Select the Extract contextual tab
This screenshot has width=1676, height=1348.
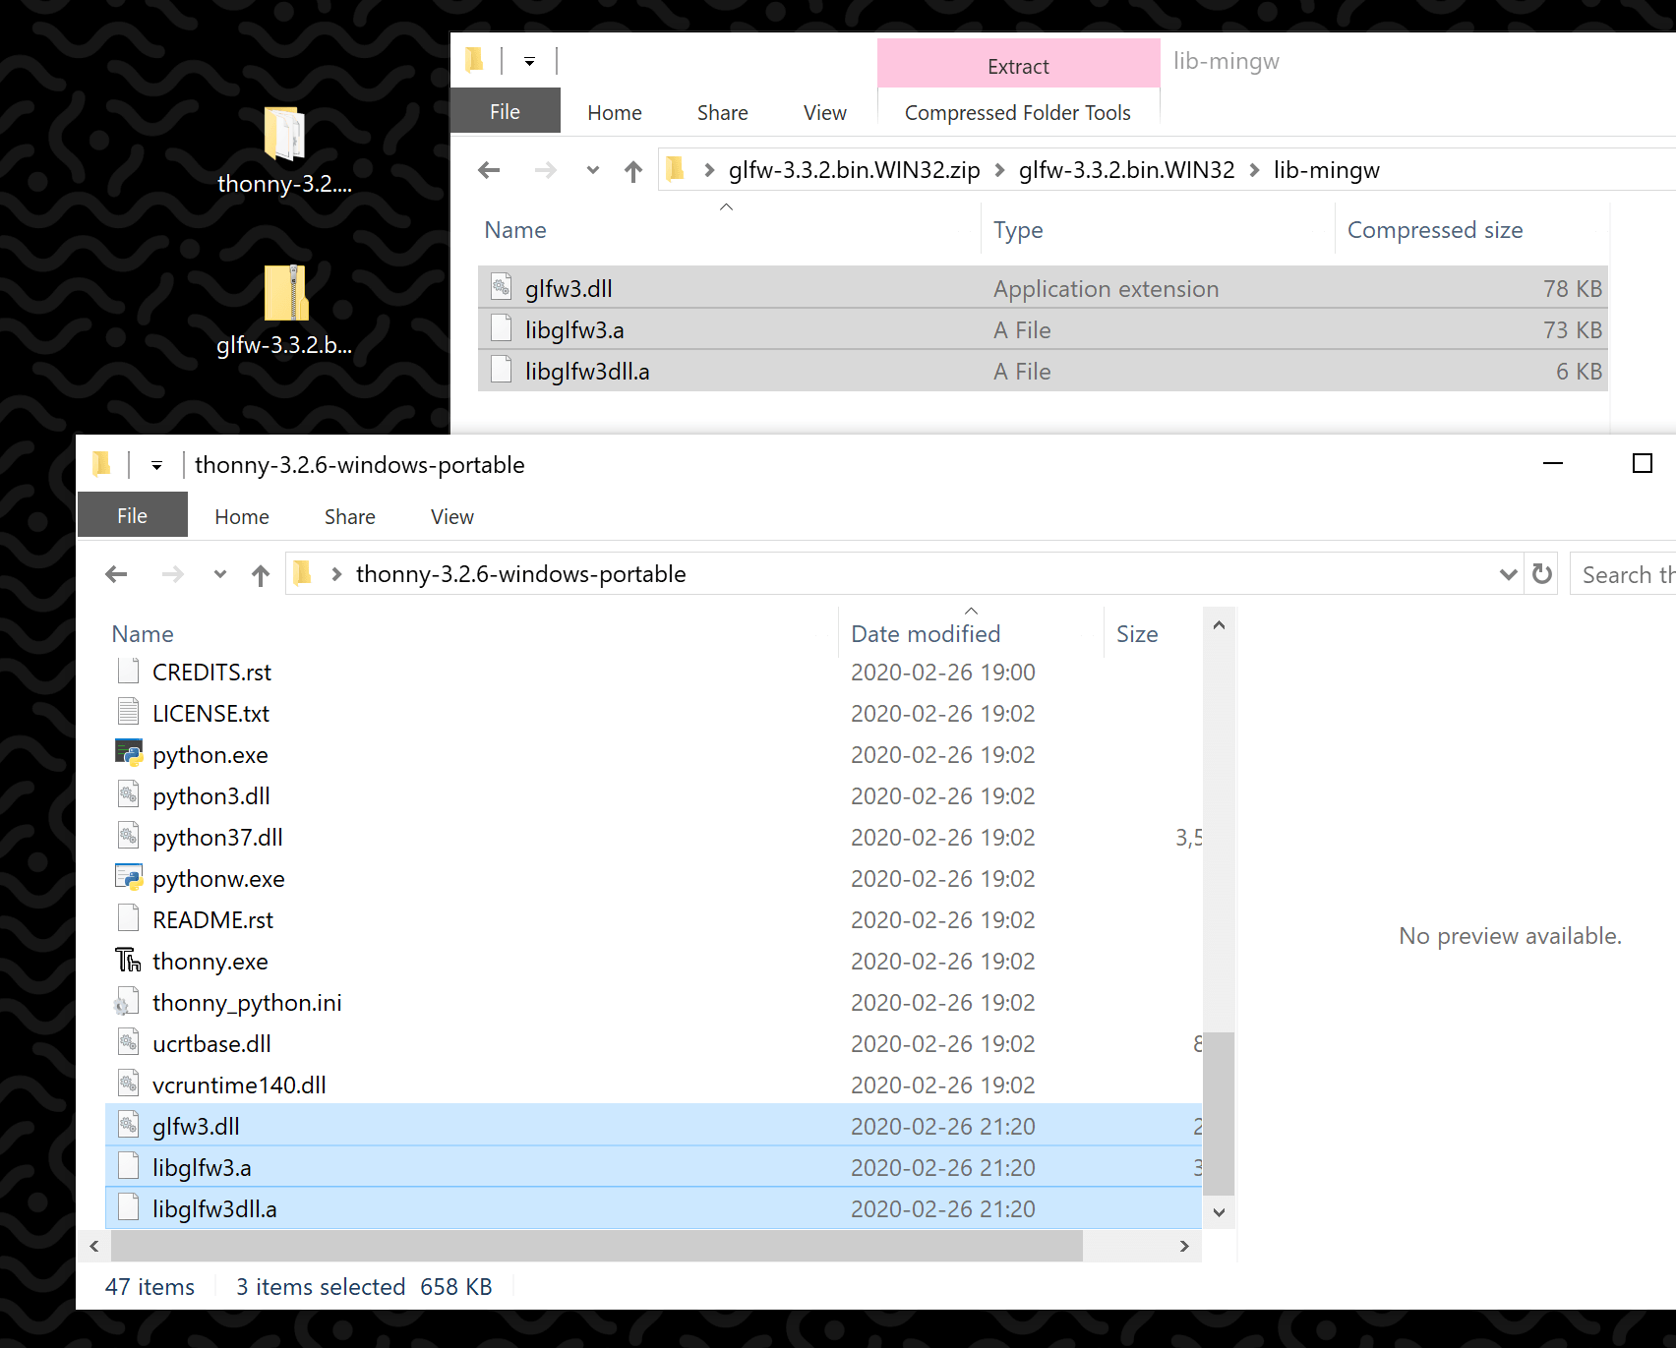click(1018, 65)
